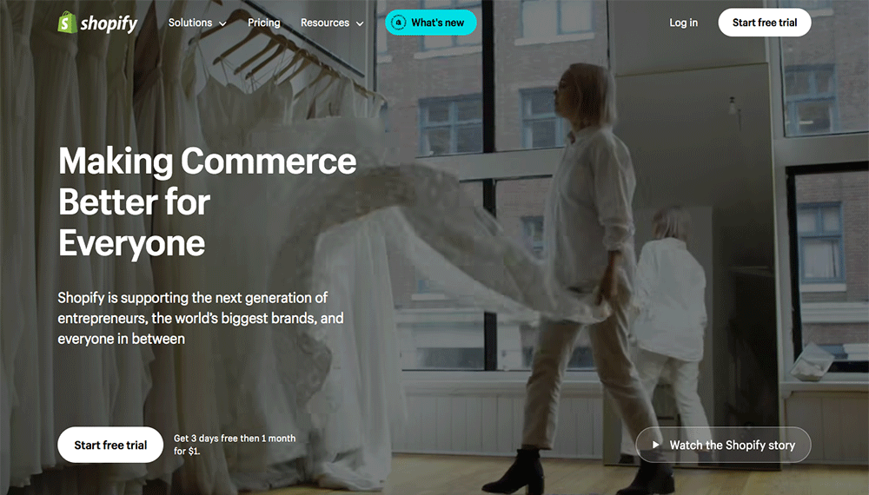Click the shopify wordmark text in header
The width and height of the screenshot is (869, 495).
(109, 23)
